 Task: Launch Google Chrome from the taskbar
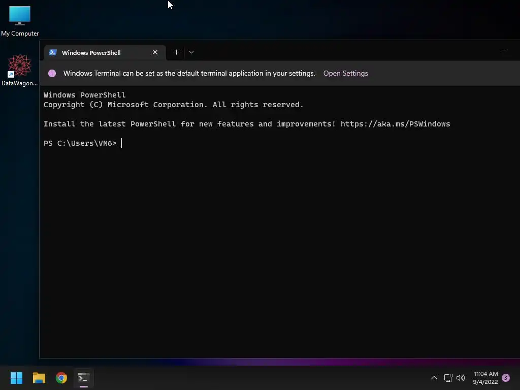coord(61,378)
